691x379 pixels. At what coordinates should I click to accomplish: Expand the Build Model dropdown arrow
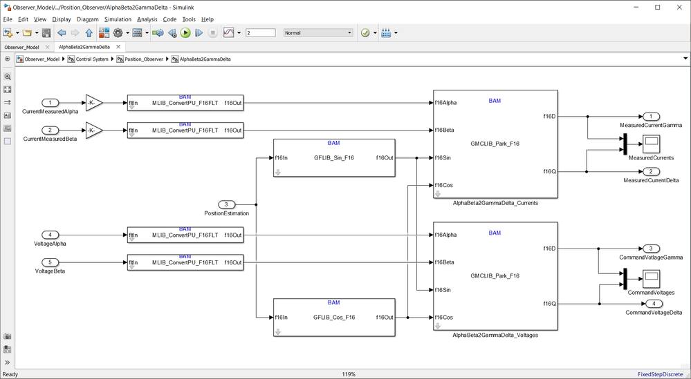pyautogui.click(x=396, y=32)
